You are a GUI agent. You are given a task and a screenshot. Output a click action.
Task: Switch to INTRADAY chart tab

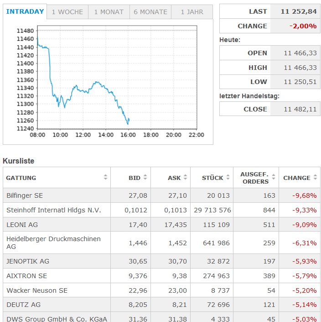point(25,12)
